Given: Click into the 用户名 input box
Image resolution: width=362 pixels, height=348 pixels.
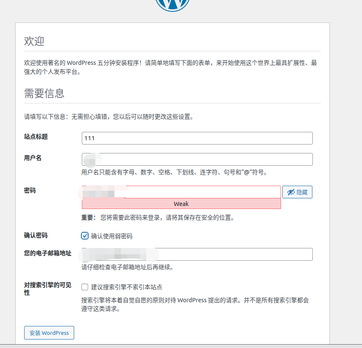Looking at the screenshot, I should 197,159.
